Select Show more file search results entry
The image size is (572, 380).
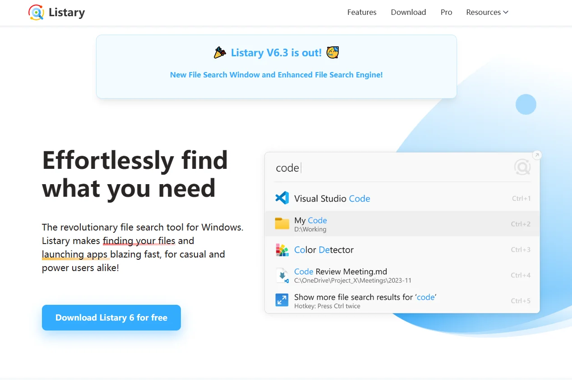[x=402, y=301]
